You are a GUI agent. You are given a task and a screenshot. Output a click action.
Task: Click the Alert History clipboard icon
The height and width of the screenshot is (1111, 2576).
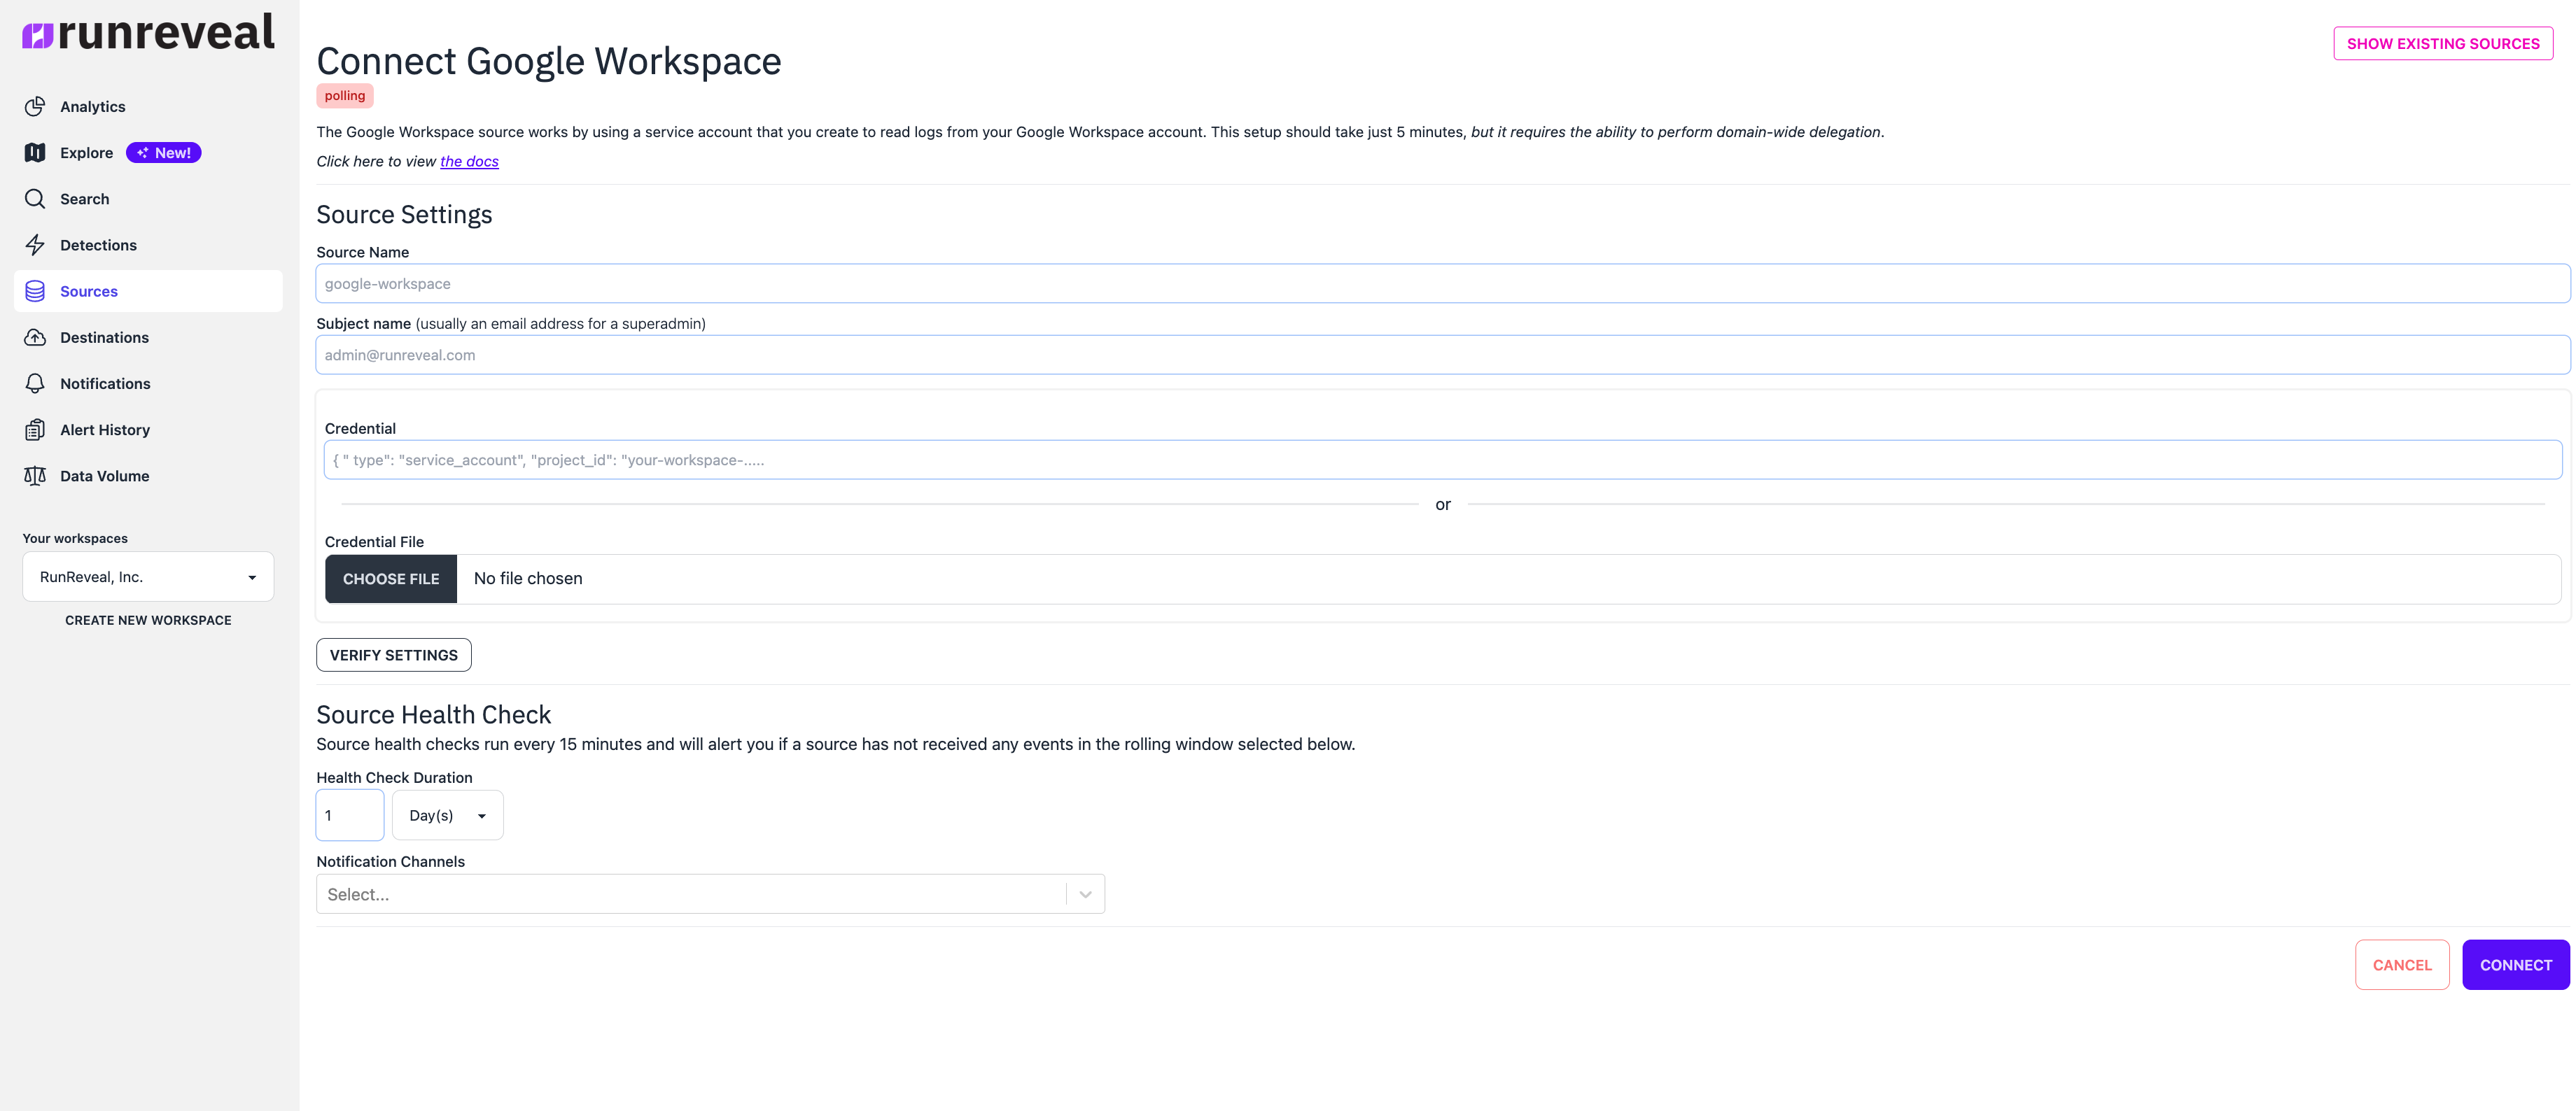tap(35, 430)
